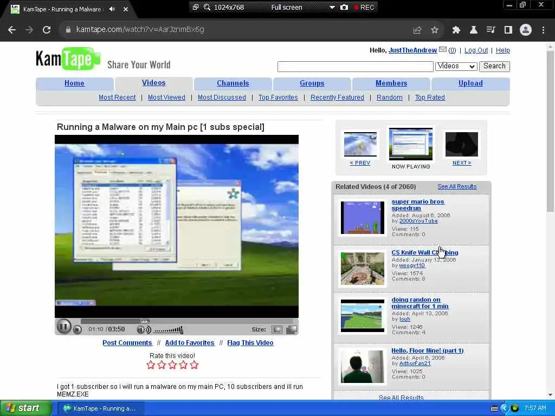Image resolution: width=555 pixels, height=416 pixels.
Task: Adjust the video volume level bars
Action: click(169, 330)
